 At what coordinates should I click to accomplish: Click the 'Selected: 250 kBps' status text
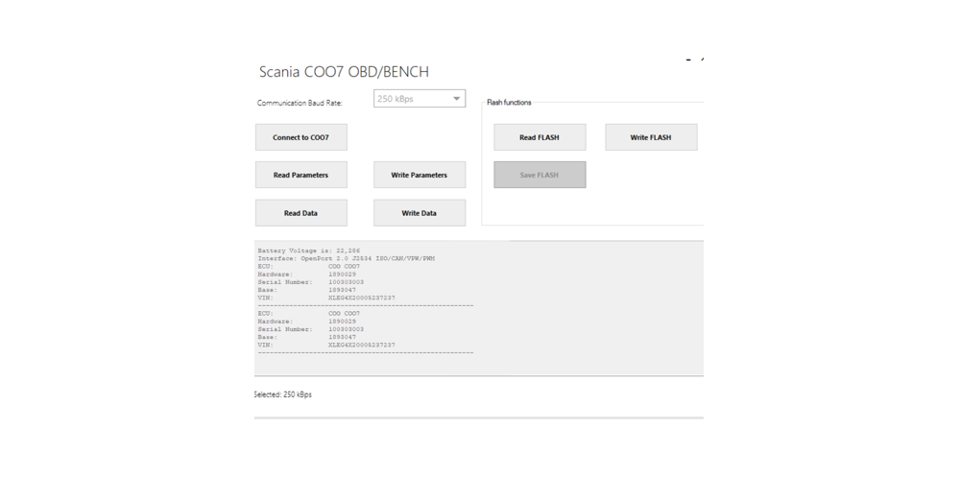(x=283, y=394)
